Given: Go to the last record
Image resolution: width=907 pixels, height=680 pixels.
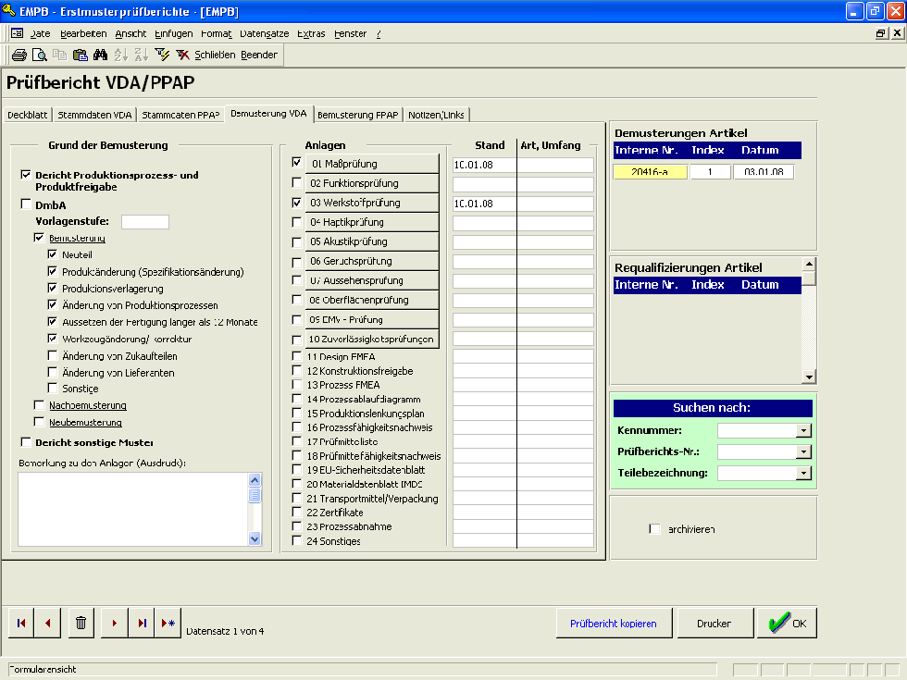Looking at the screenshot, I should click(142, 623).
